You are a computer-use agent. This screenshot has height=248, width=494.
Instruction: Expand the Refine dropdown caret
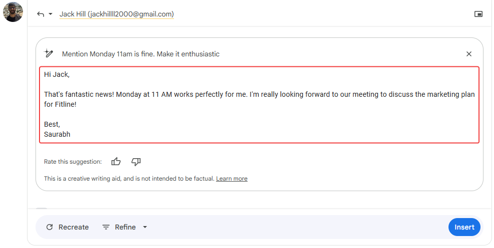[x=145, y=227]
